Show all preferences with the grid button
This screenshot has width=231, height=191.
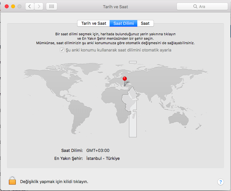point(52,6)
